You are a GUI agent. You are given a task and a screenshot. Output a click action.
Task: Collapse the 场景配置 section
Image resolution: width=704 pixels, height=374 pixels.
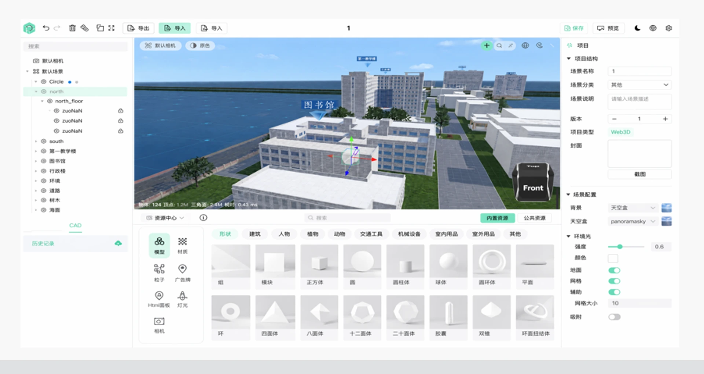click(568, 194)
